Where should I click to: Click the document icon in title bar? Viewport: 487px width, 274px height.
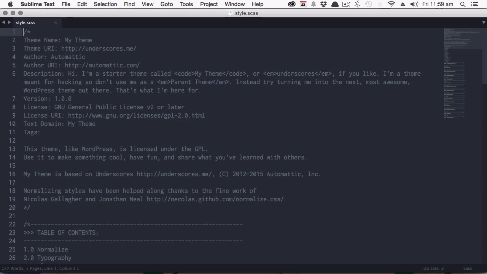(231, 13)
